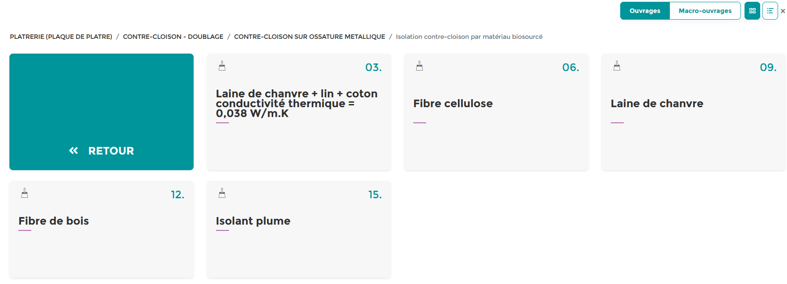The height and width of the screenshot is (284, 787).
Task: Click the paintbrush icon on the Laine de chanvre card
Action: [617, 66]
